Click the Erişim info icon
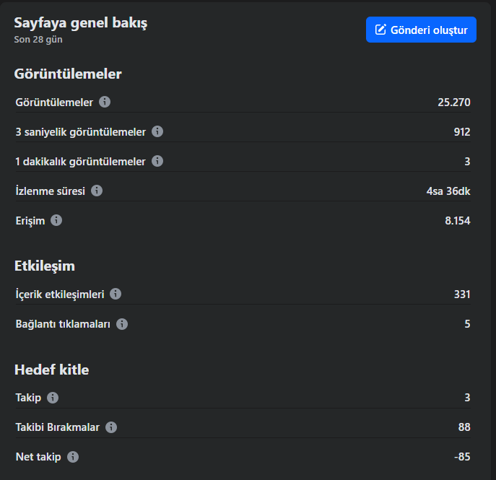Image resolution: width=496 pixels, height=480 pixels. coord(56,220)
